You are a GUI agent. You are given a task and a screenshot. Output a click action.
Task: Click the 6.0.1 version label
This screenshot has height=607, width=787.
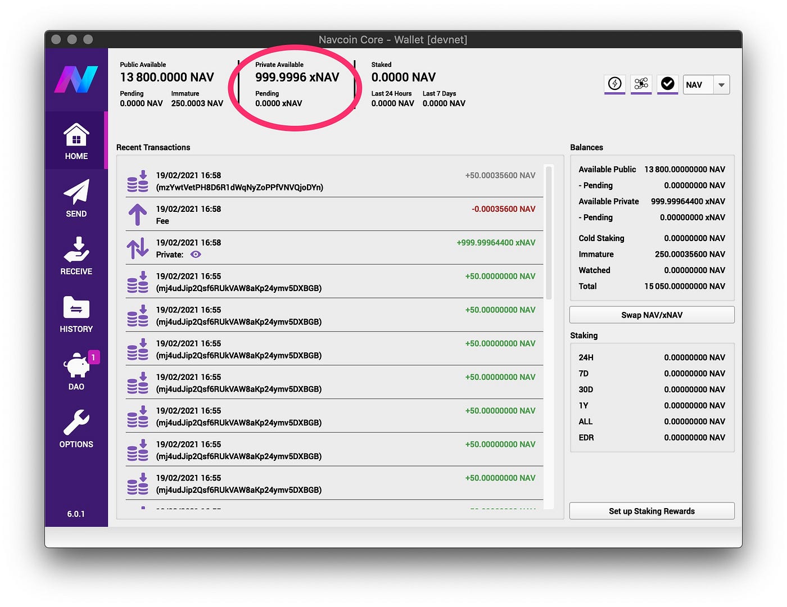pyautogui.click(x=76, y=514)
